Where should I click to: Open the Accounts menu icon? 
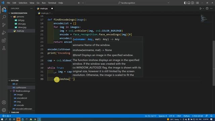4,102
